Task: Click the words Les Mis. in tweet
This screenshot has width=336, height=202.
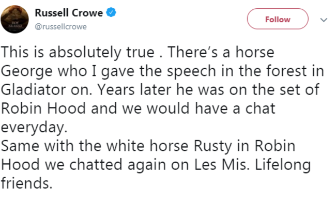Action: pos(222,164)
